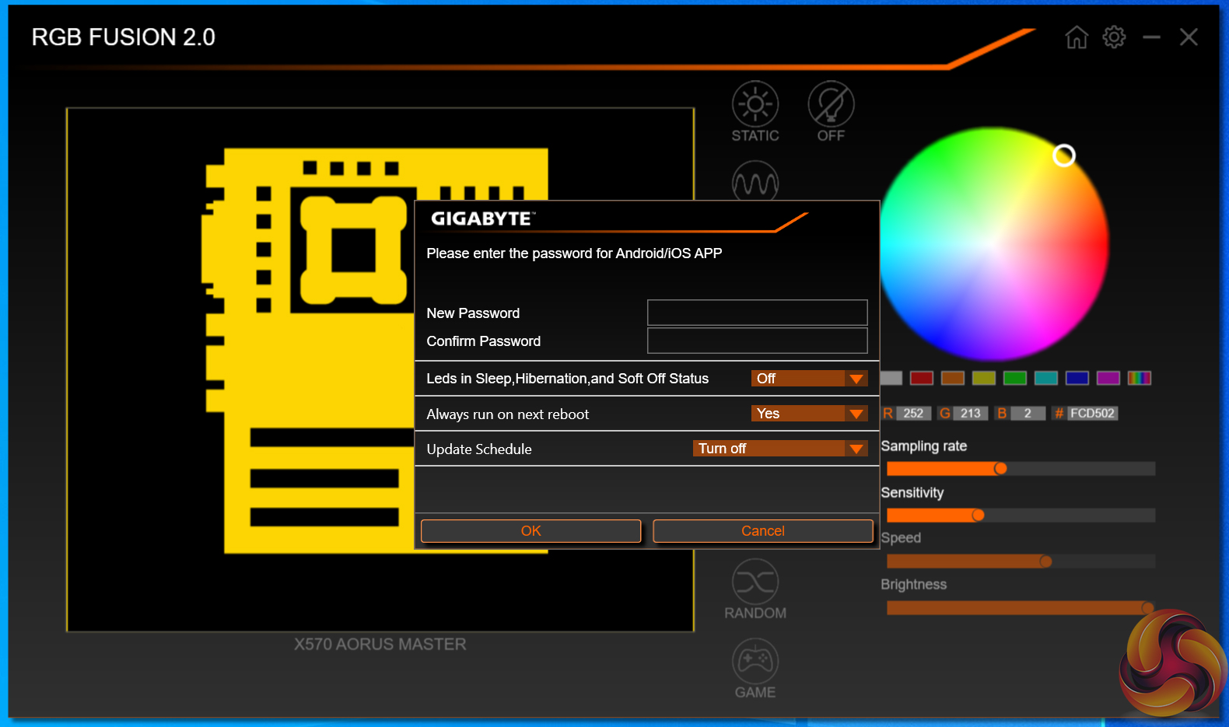Pick the green color swatch

1014,378
